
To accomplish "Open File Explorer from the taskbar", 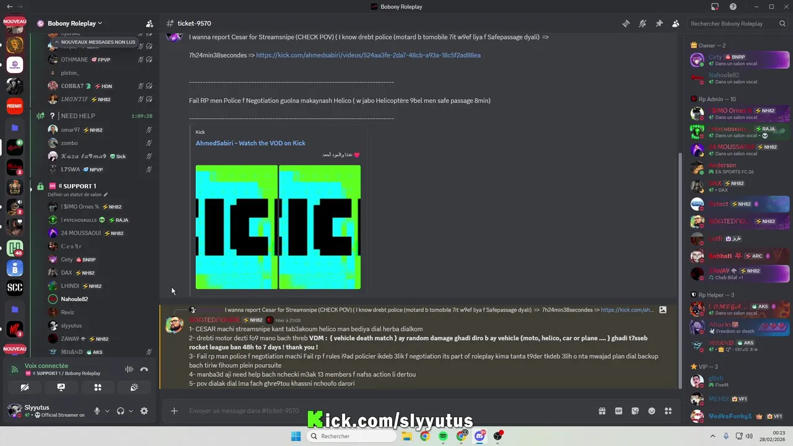I will (x=406, y=436).
